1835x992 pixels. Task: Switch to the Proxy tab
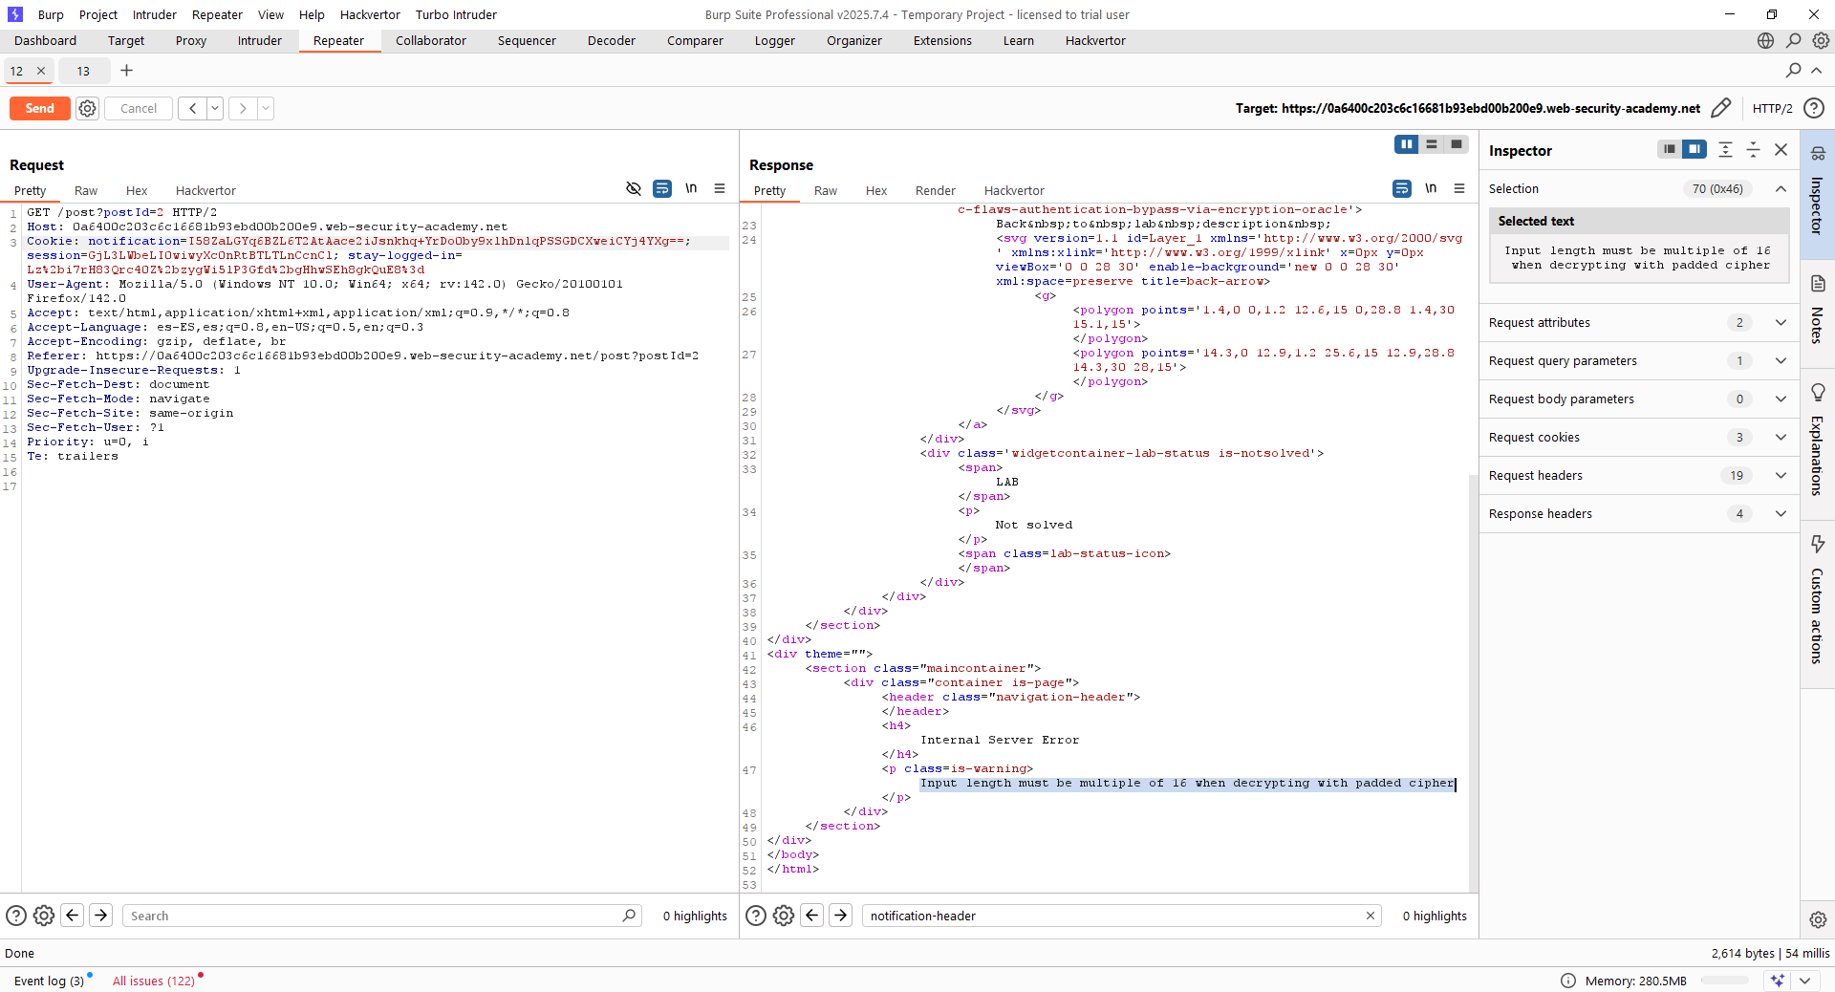[x=190, y=41]
